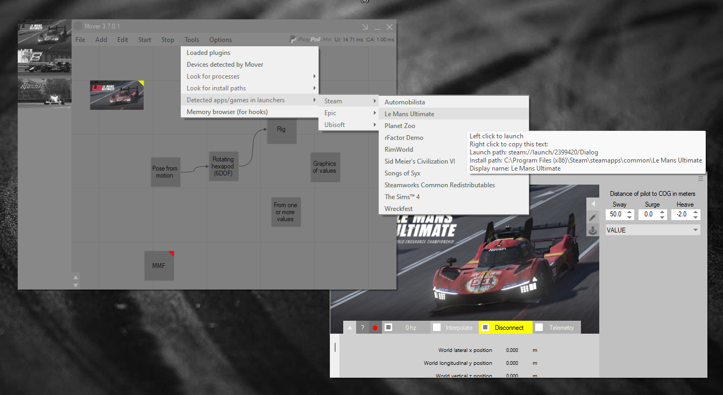This screenshot has height=395, width=723.
Task: Launch Wreckfest from the Steam list
Action: [x=454, y=209]
